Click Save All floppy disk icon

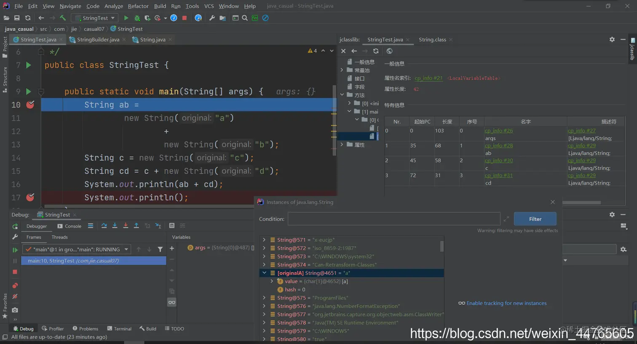tap(17, 18)
